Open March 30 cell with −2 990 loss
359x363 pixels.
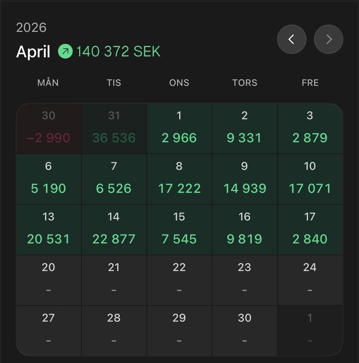coord(49,128)
